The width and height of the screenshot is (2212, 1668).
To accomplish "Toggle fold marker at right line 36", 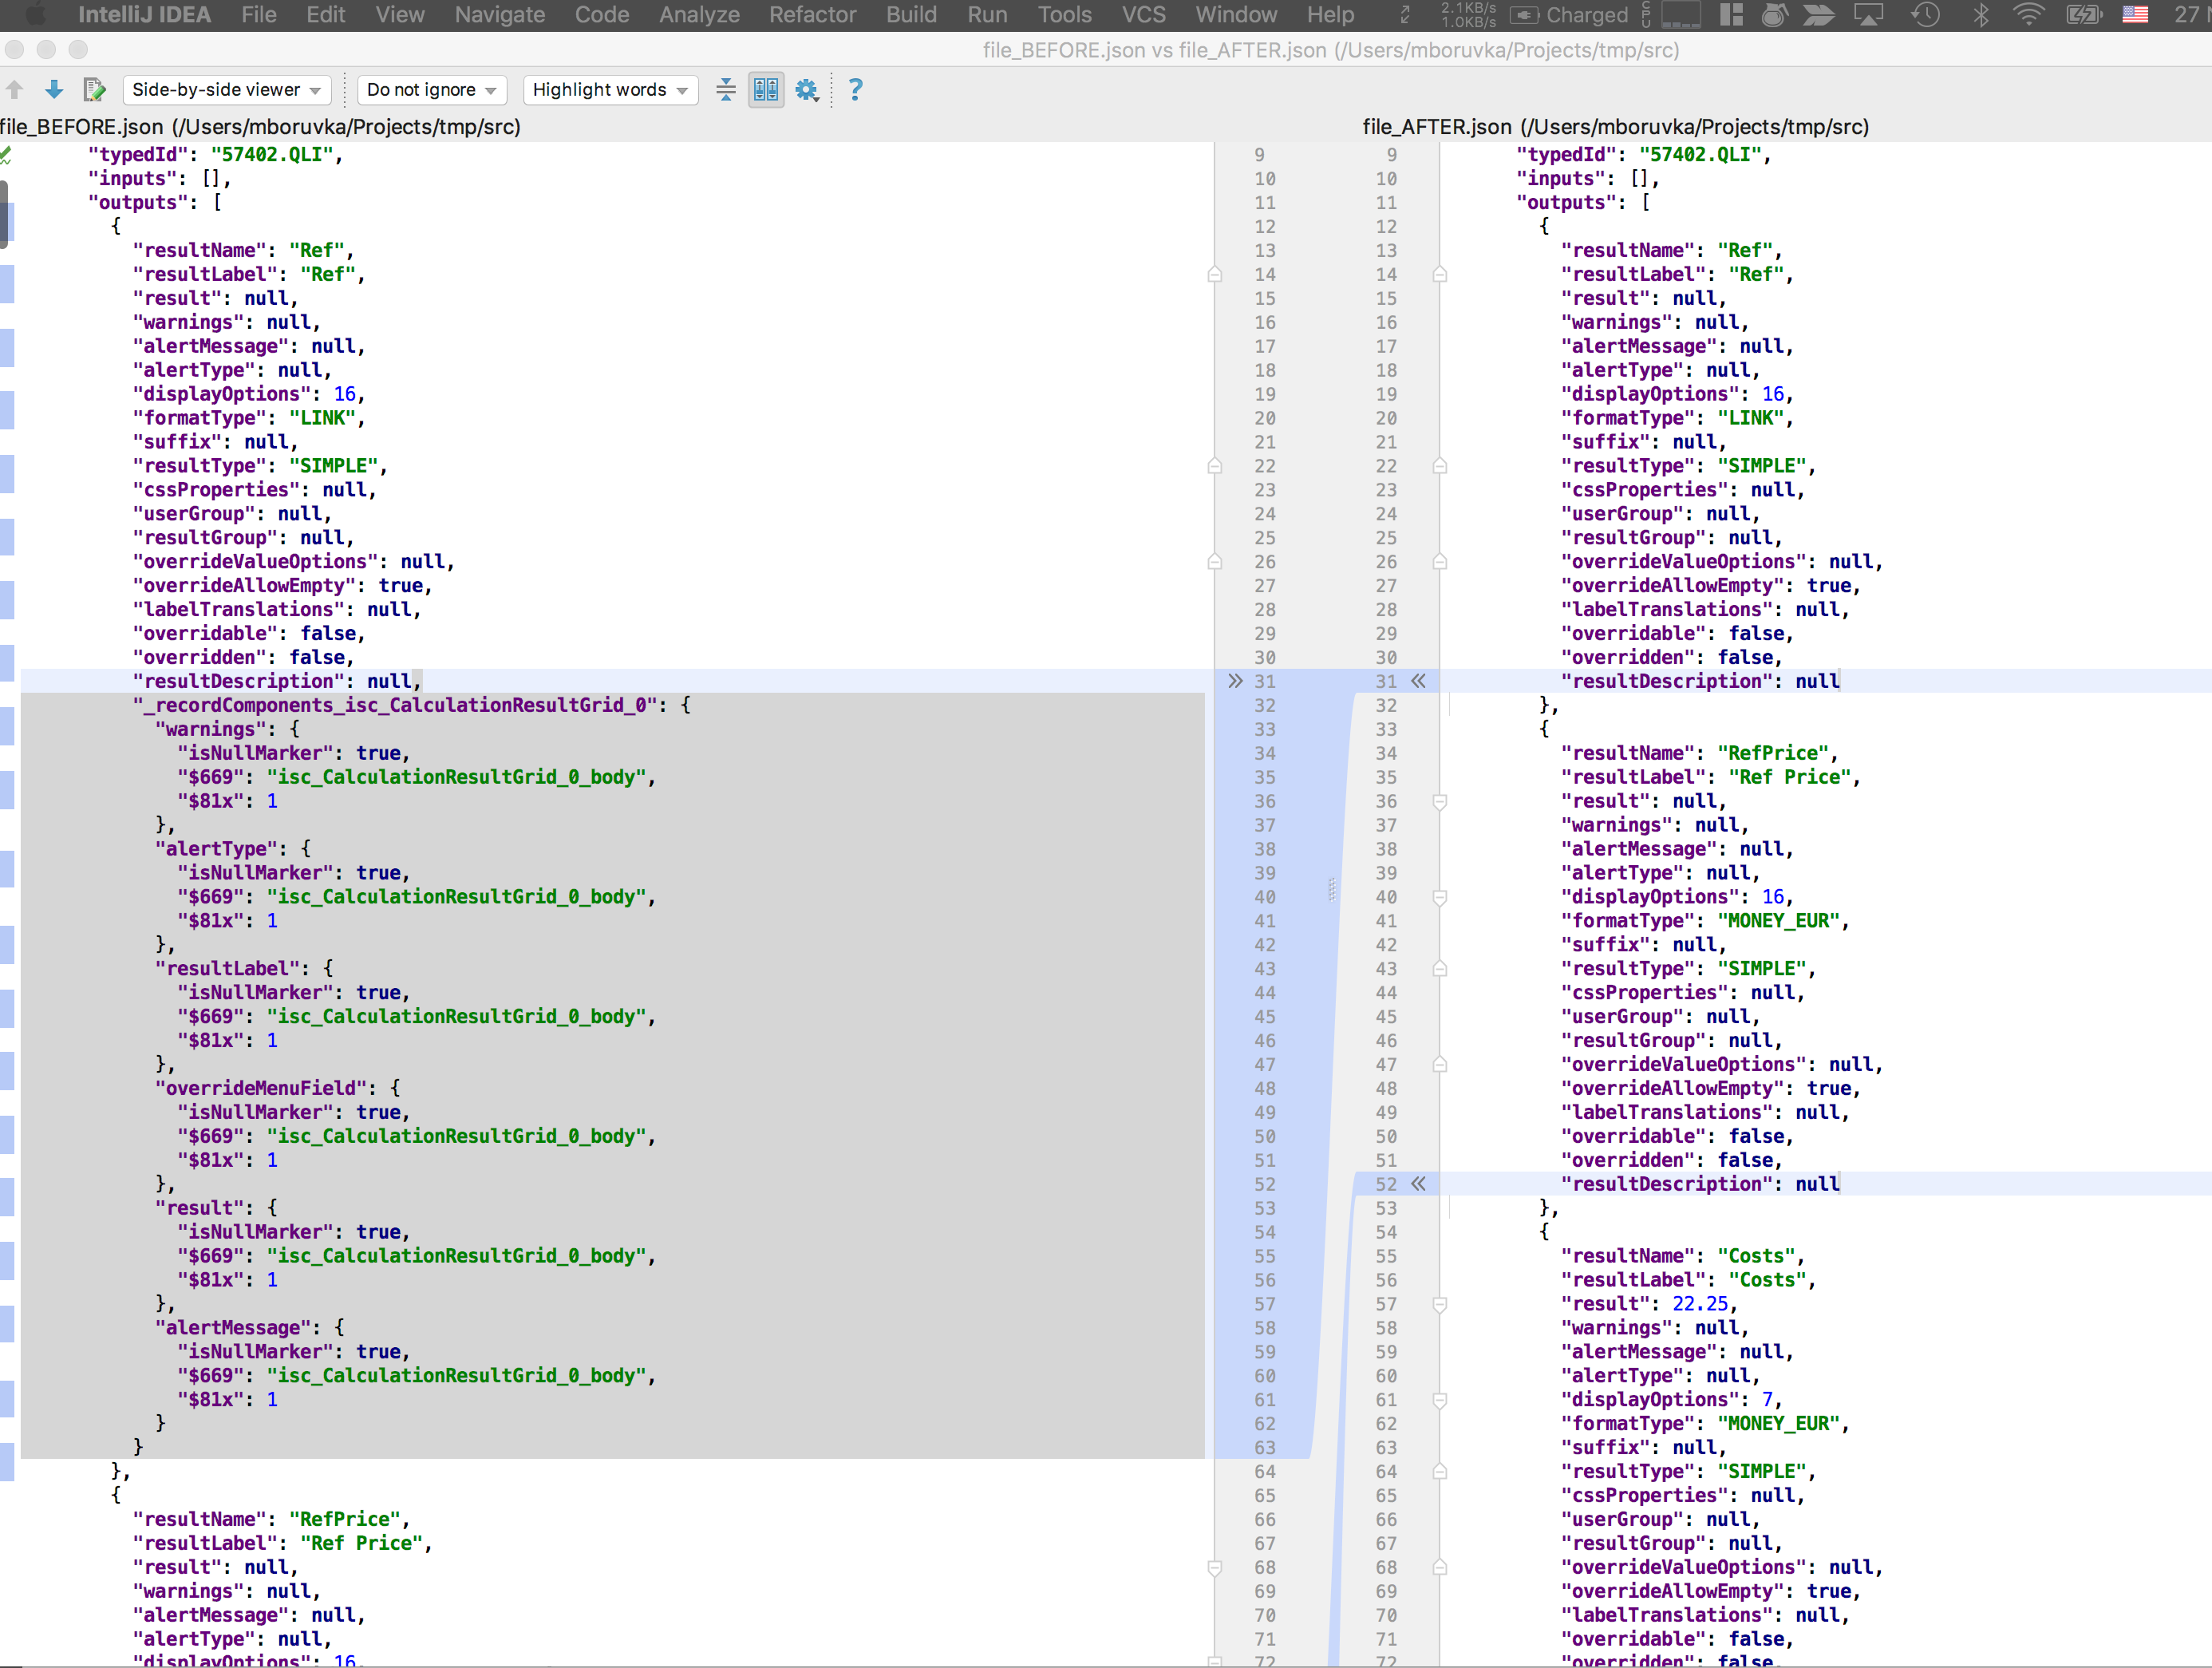I will point(1440,801).
